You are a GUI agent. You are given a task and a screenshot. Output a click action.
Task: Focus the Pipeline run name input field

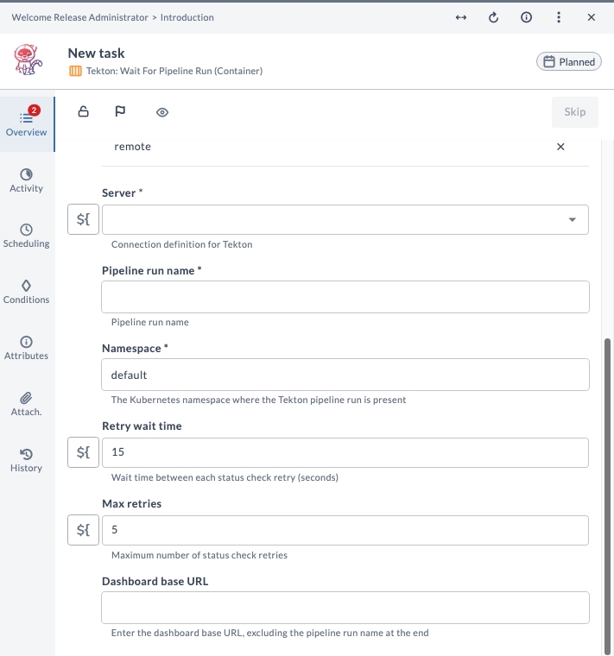pos(345,297)
